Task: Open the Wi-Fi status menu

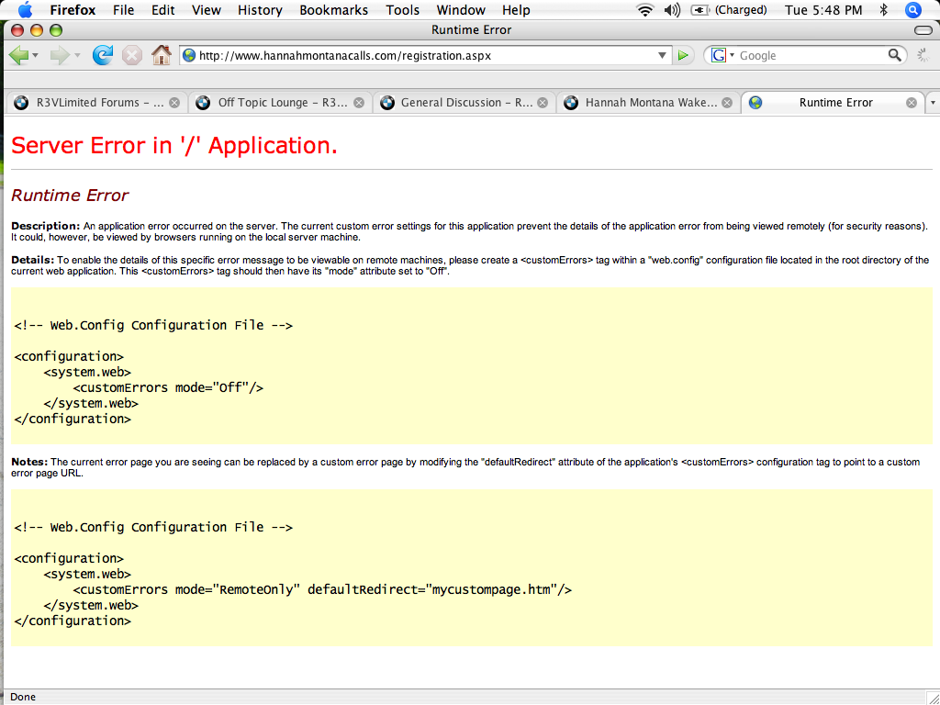Action: (x=644, y=10)
